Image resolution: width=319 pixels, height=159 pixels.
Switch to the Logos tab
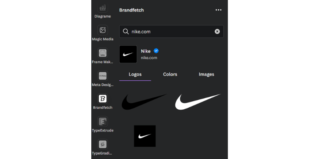pos(135,74)
